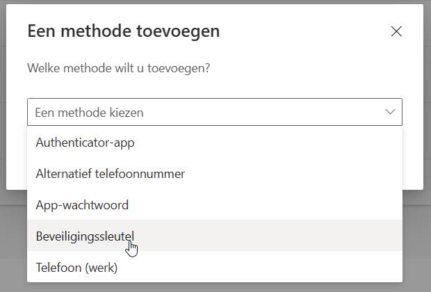431x292 pixels.
Task: Choose Alternatief telefoonnummer option
Action: [215, 174]
